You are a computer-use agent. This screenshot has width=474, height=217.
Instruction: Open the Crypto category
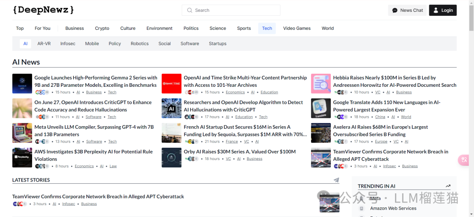coord(102,28)
